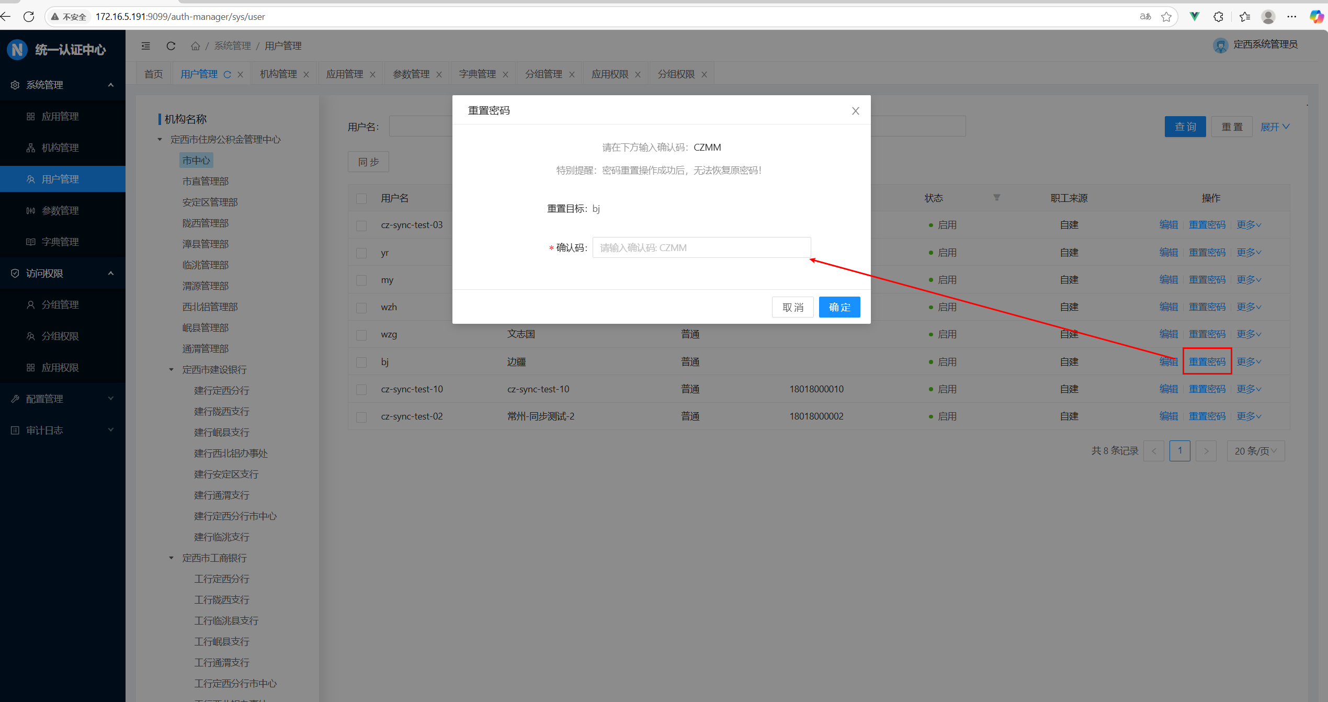The height and width of the screenshot is (702, 1328).
Task: Reload the 用户管理 tab using its refresh icon
Action: click(x=228, y=75)
